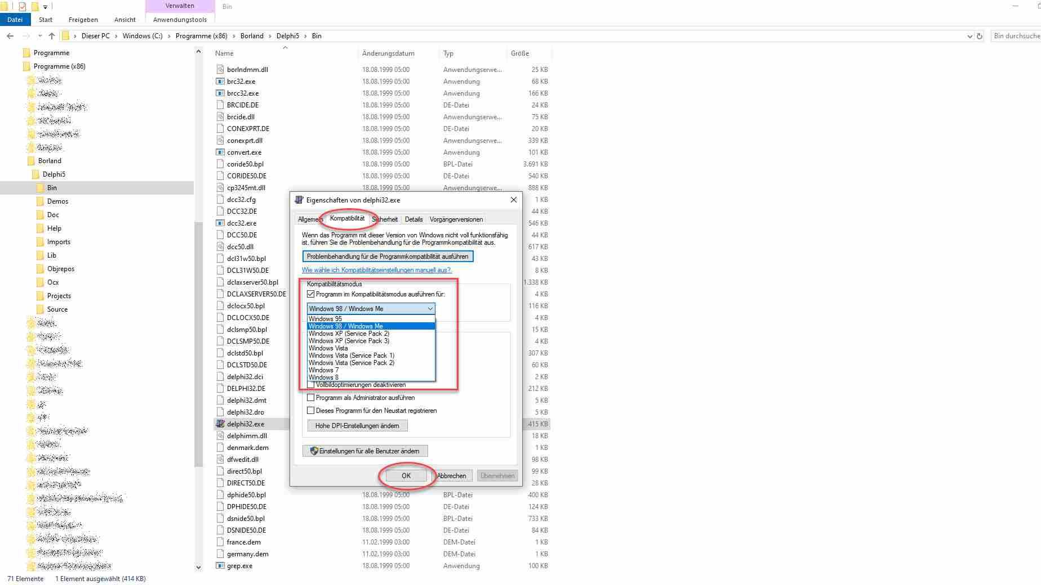Click the Imports folder icon in tree

pos(40,242)
